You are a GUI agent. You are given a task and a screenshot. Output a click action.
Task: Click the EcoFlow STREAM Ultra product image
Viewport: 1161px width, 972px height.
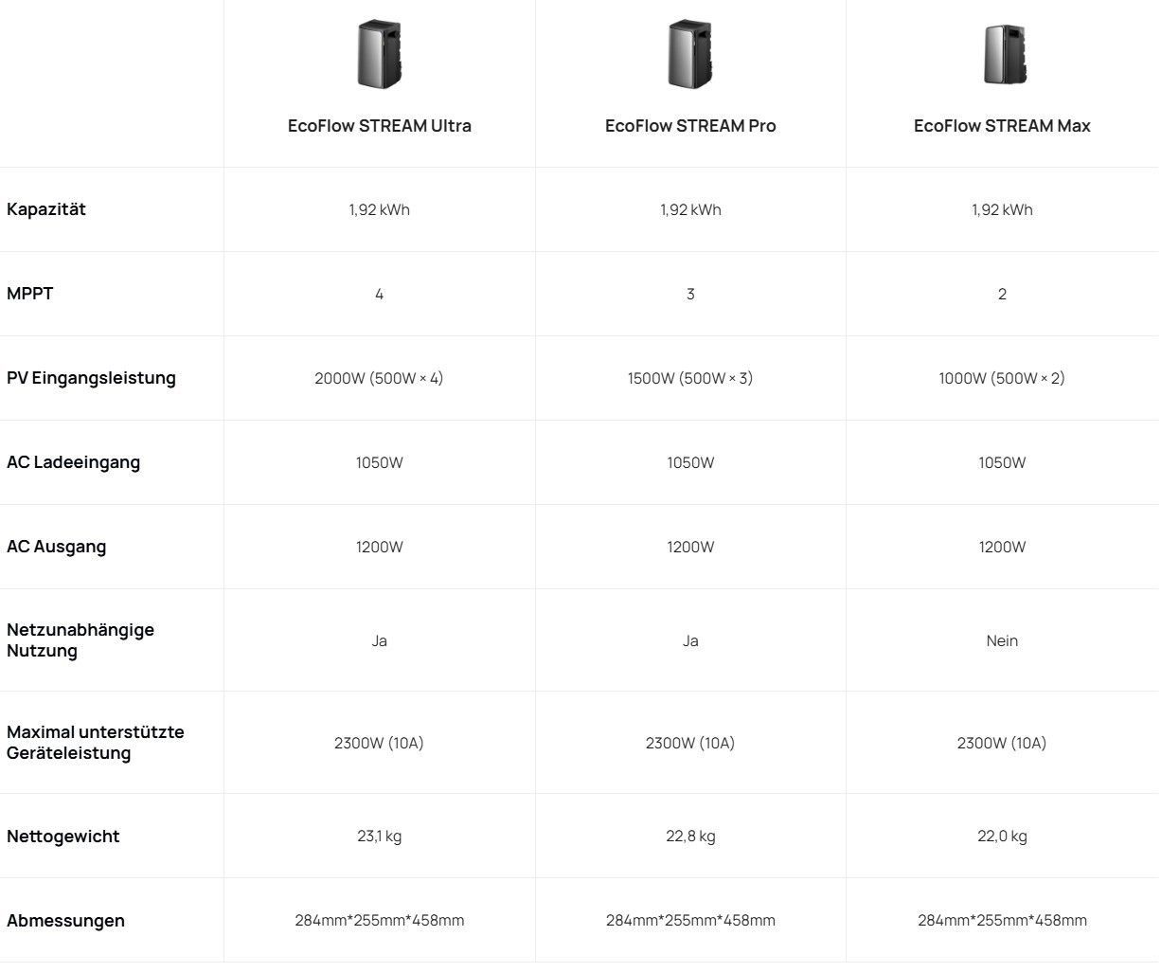coord(380,55)
